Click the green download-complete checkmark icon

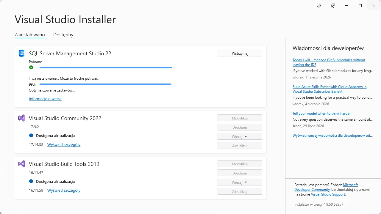[31, 67]
